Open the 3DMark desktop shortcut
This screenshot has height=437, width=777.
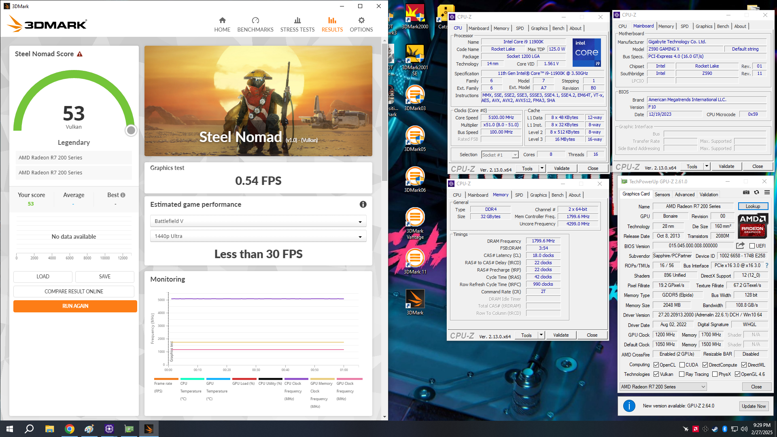[415, 302]
